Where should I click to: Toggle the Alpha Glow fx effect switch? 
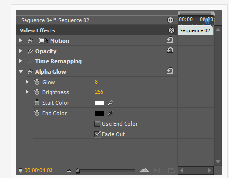click(x=30, y=72)
